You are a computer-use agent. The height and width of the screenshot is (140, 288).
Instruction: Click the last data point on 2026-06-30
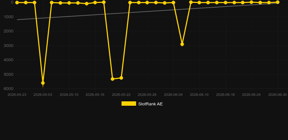(277, 2)
